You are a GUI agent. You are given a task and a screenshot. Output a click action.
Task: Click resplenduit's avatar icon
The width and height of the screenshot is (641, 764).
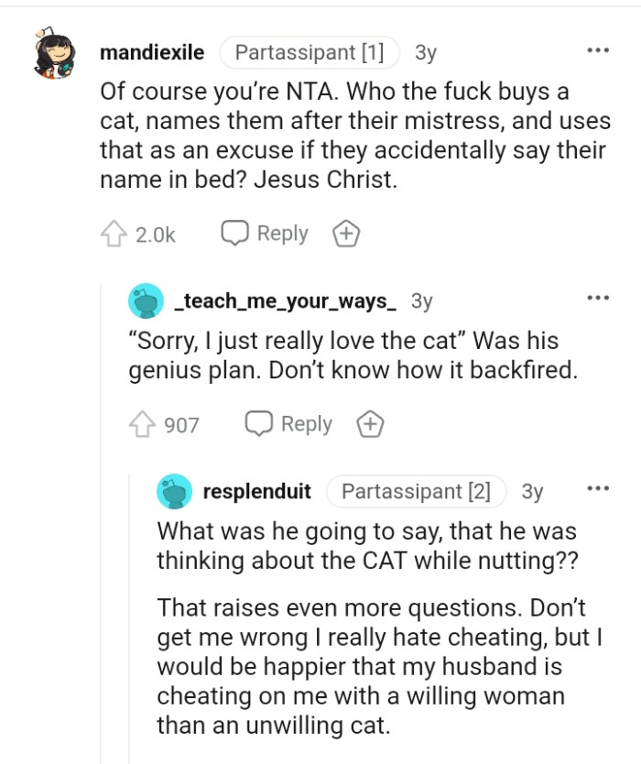pyautogui.click(x=174, y=491)
